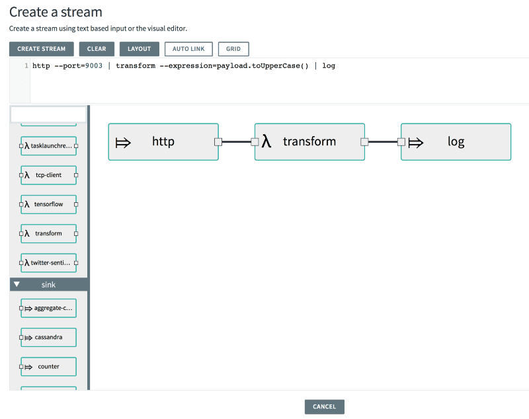Clear the stream definition using CLEAR

(97, 48)
